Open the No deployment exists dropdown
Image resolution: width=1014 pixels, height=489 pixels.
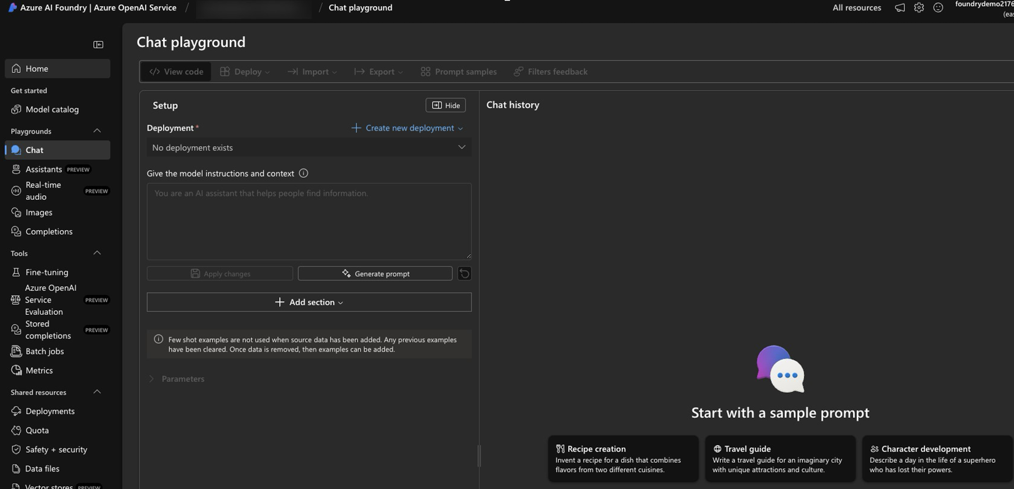tap(309, 147)
